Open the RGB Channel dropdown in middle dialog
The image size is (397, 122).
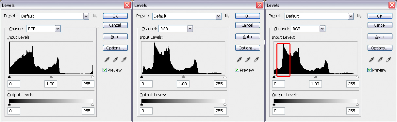tap(176, 29)
